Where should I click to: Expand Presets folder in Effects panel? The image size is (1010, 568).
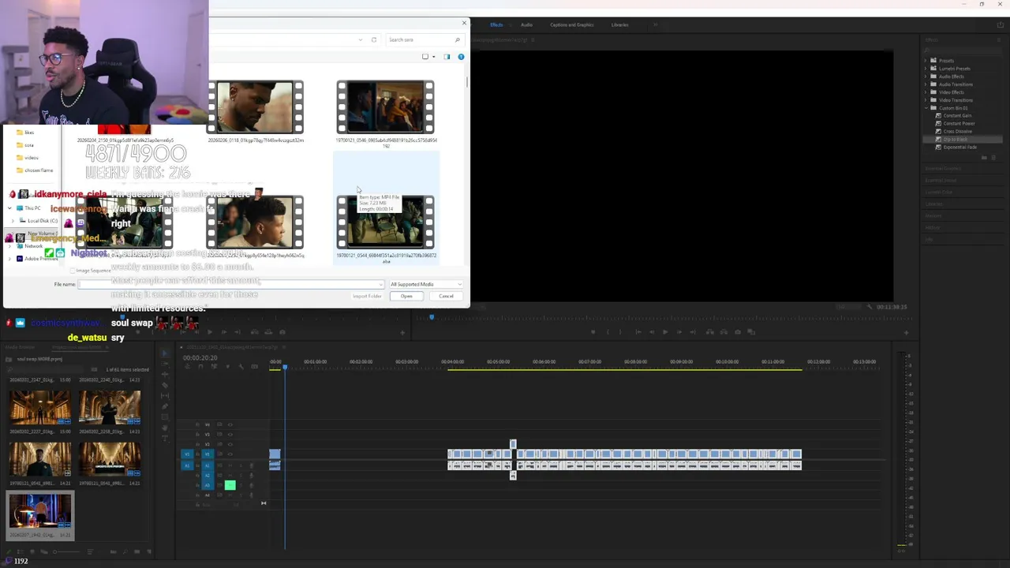(x=926, y=61)
